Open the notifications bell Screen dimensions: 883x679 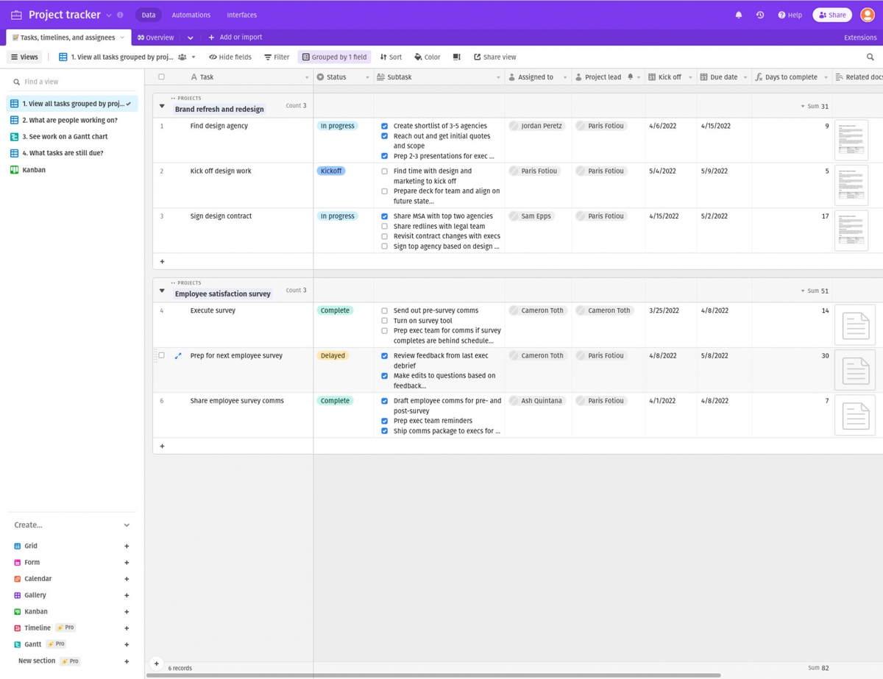pyautogui.click(x=739, y=14)
